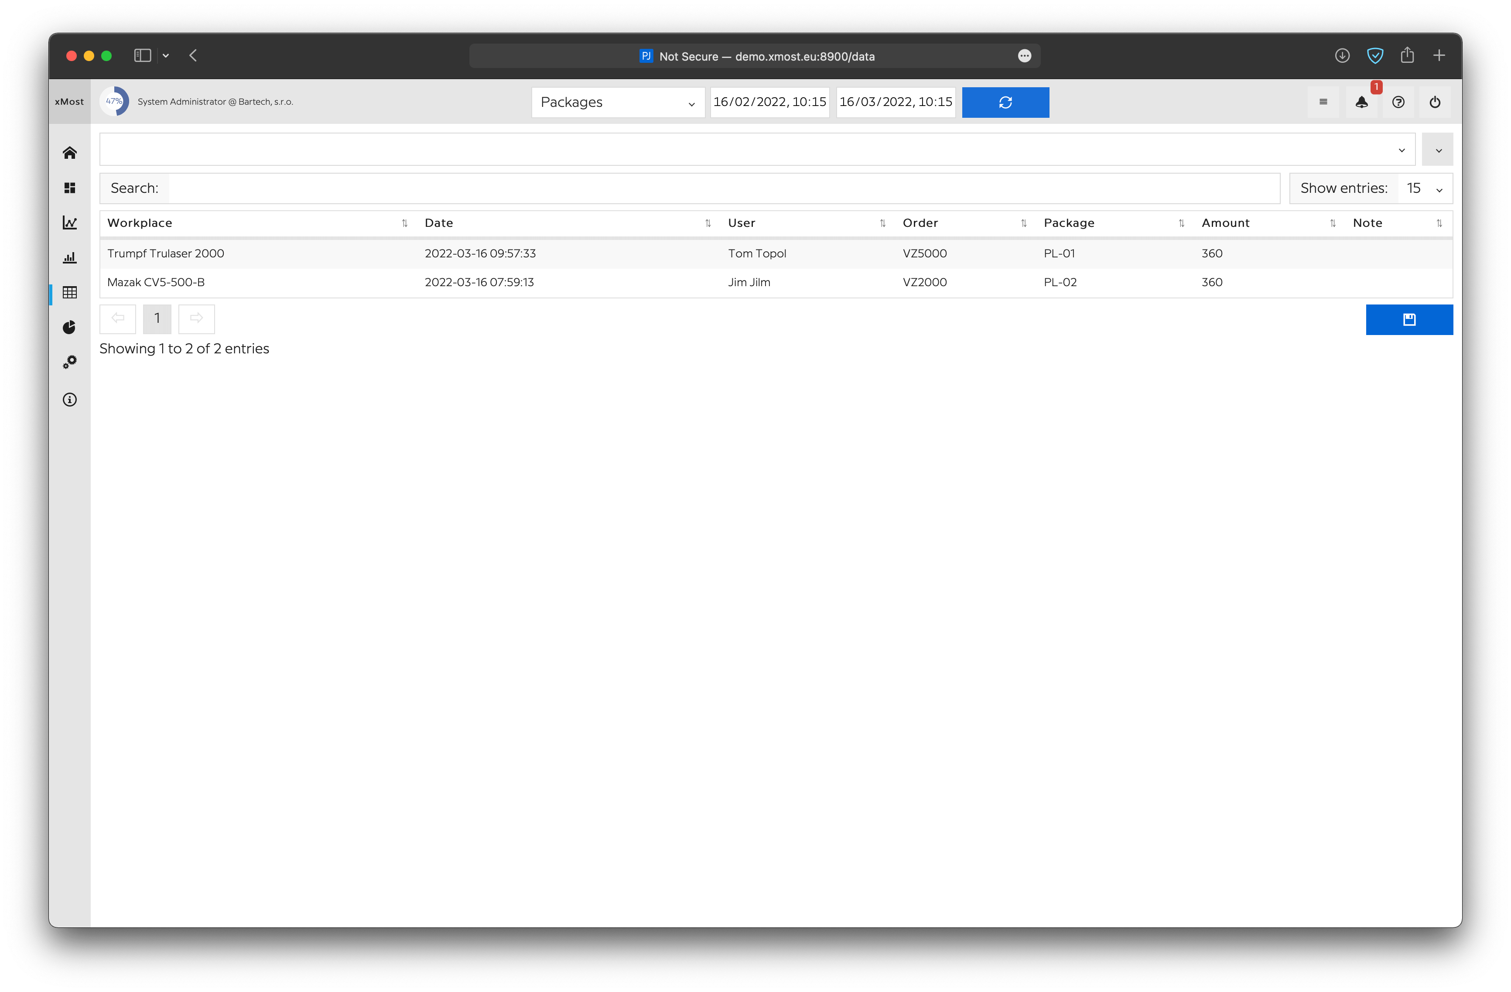The height and width of the screenshot is (992, 1511).
Task: Click the notification bell icon
Action: (1361, 102)
